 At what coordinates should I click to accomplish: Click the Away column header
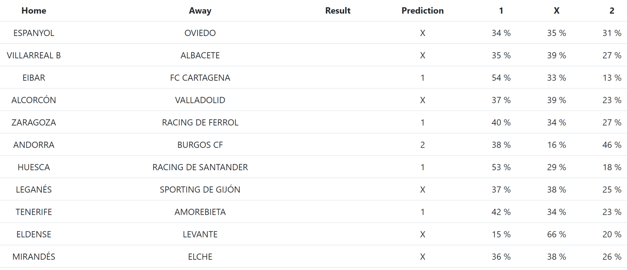pos(200,11)
